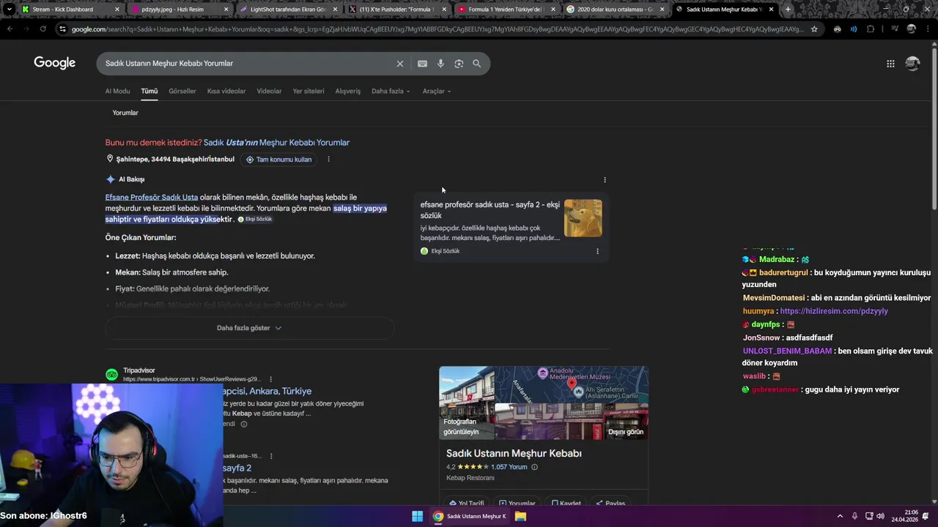This screenshot has width=938, height=527.
Task: Open the Ekşi Sözlük inline source chip
Action: [x=255, y=220]
